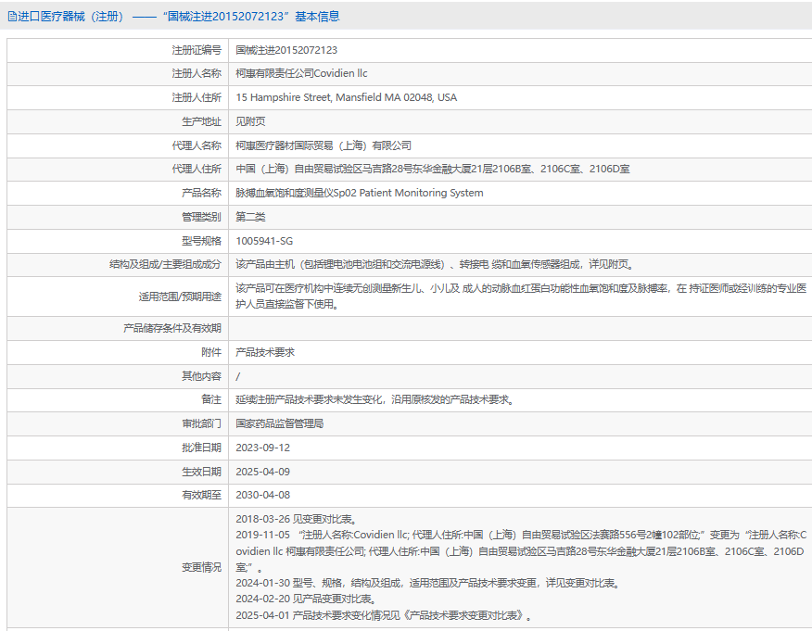The height and width of the screenshot is (631, 812).
Task: Select the label '其他内容'
Action: click(x=201, y=376)
